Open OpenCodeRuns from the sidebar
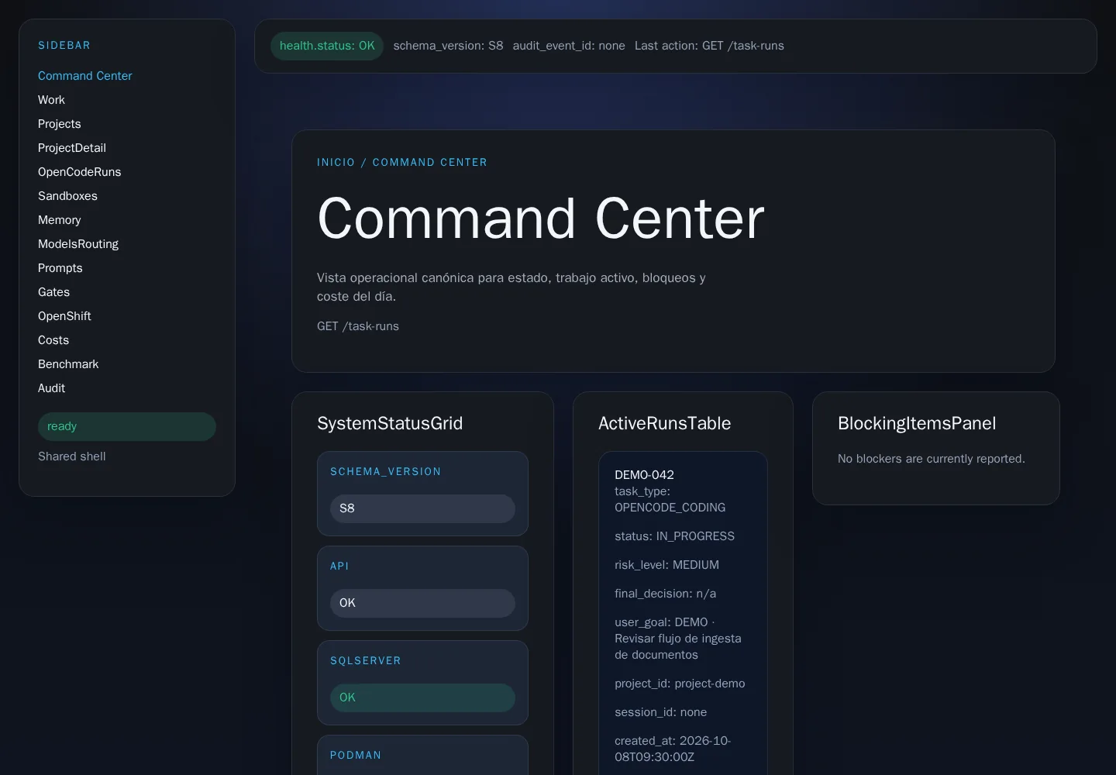 (79, 172)
